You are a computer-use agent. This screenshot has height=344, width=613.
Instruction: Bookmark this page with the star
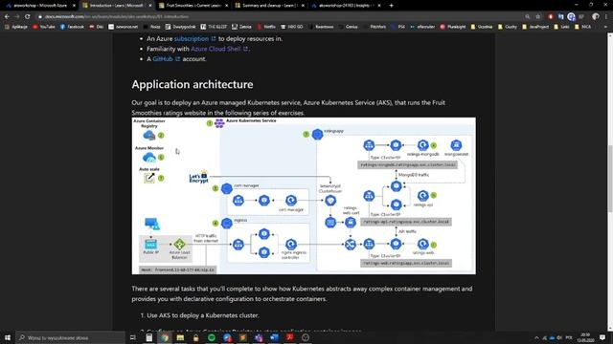538,16
